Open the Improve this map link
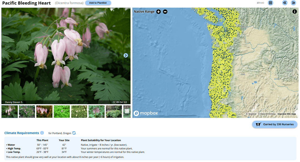 (286, 114)
